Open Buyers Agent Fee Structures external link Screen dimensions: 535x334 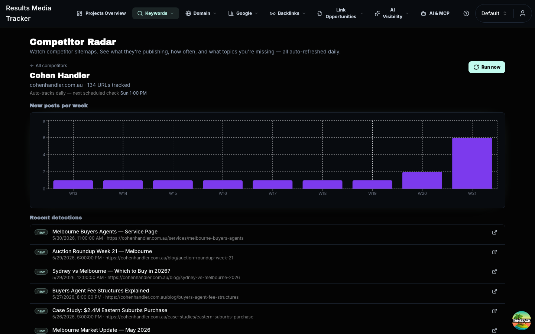495,291
